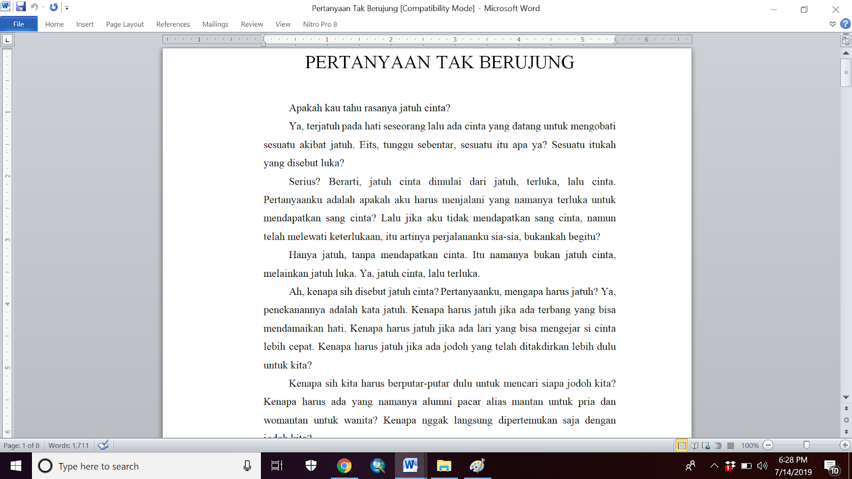Zoom in using the plus on zoom slider
Image resolution: width=852 pixels, height=479 pixels.
845,445
